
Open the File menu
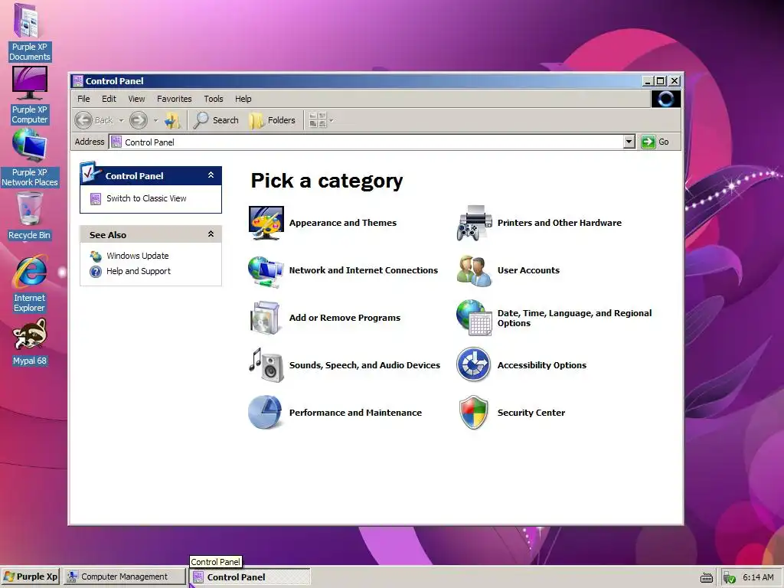83,99
